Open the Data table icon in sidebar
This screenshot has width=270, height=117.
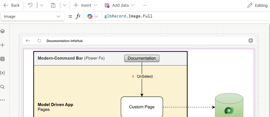click(x=3, y=59)
